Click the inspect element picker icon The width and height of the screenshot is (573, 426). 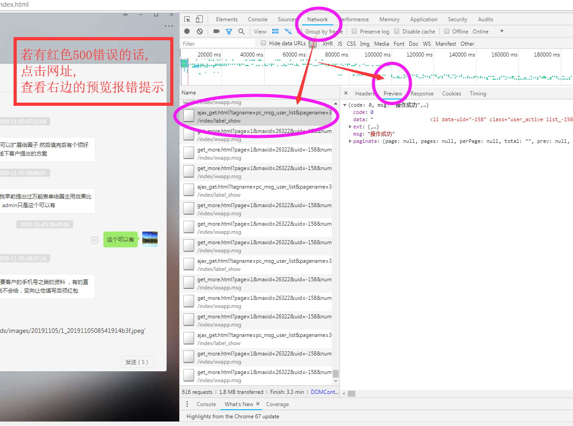[x=187, y=19]
